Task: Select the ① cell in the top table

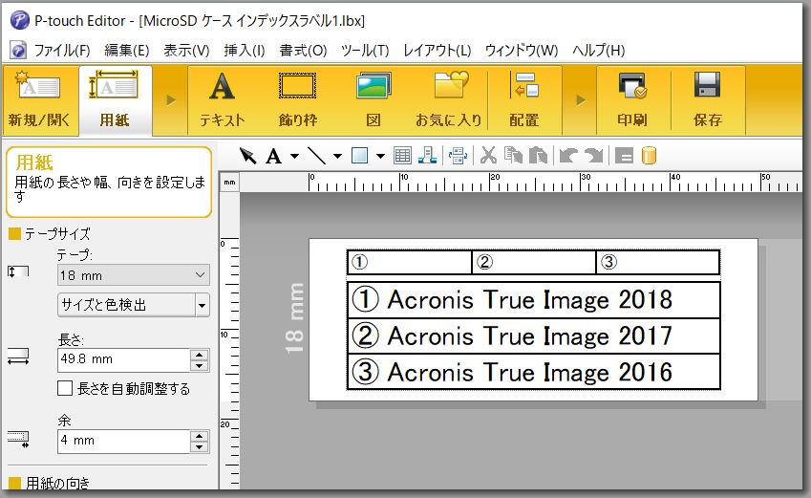Action: tap(409, 262)
